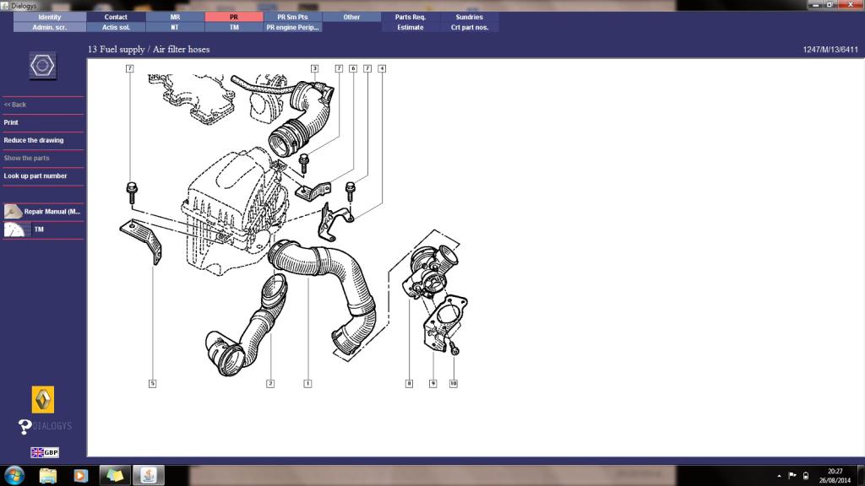Select part label 10 in diagram
Viewport: 865px width, 486px height.
454,384
